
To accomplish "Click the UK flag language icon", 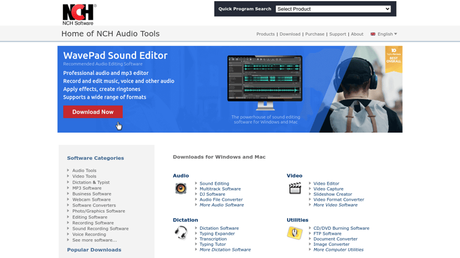I will 373,34.
